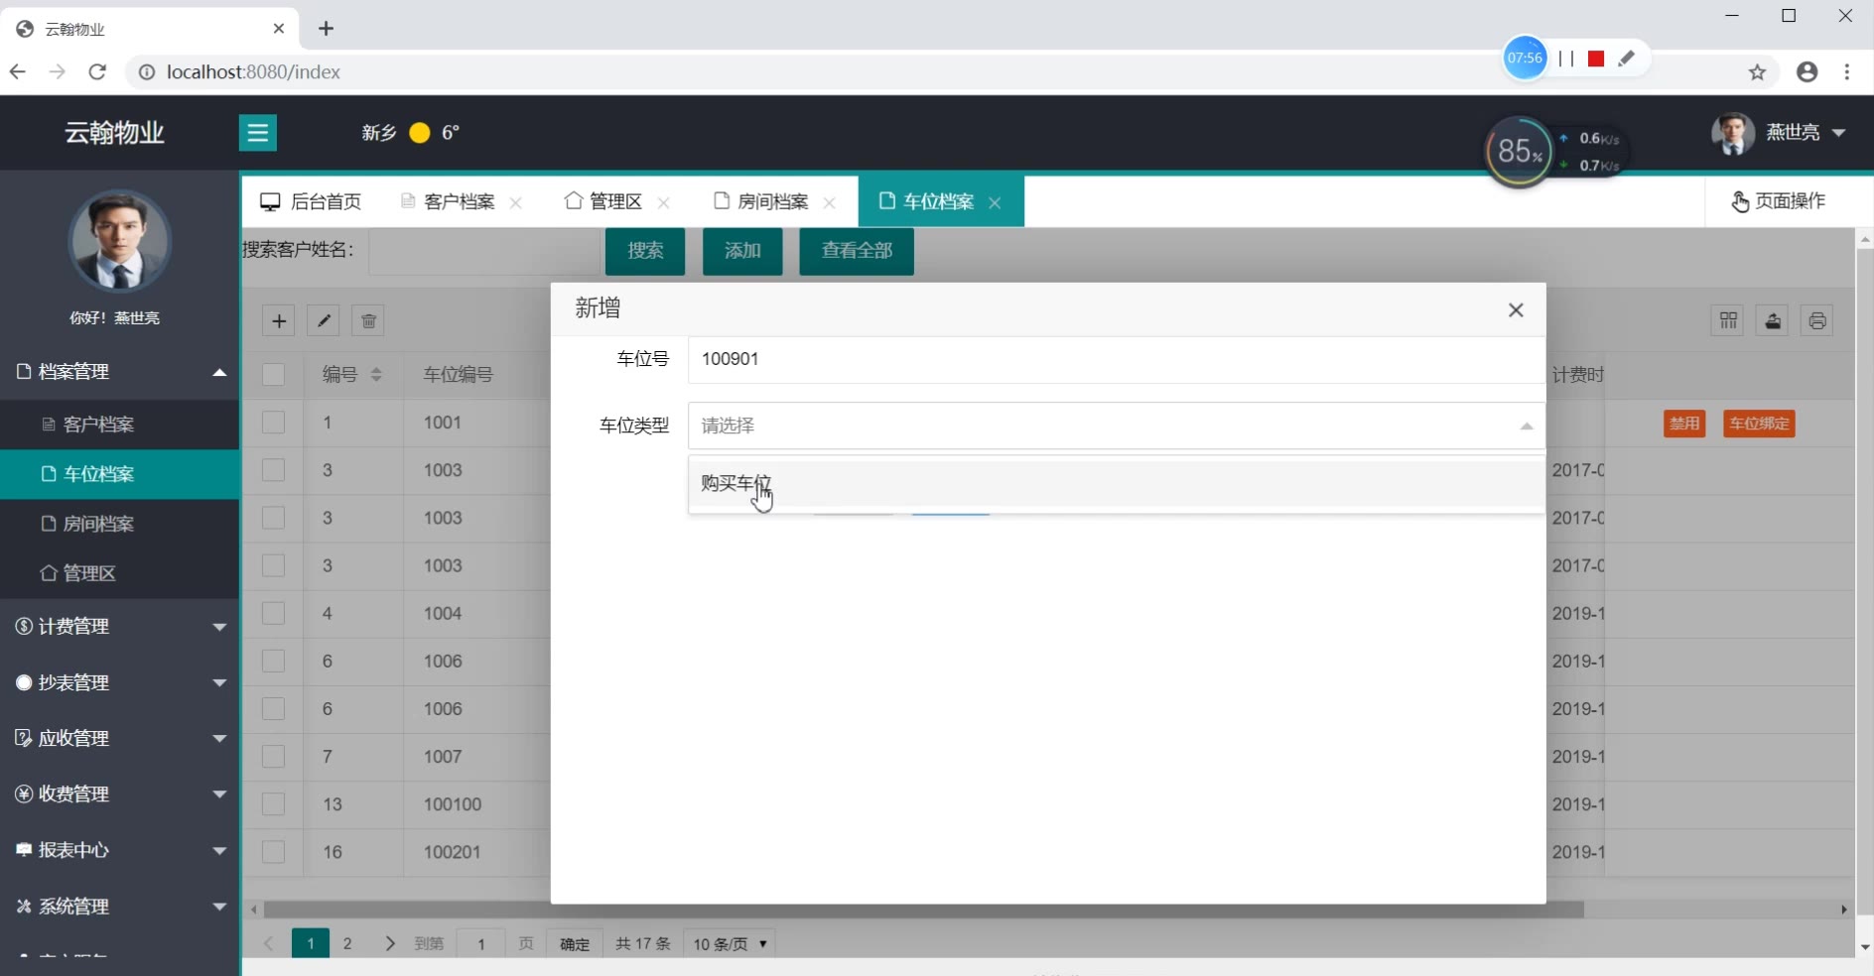The height and width of the screenshot is (976, 1874).
Task: Click the recording pencil annotation icon
Action: click(1626, 59)
